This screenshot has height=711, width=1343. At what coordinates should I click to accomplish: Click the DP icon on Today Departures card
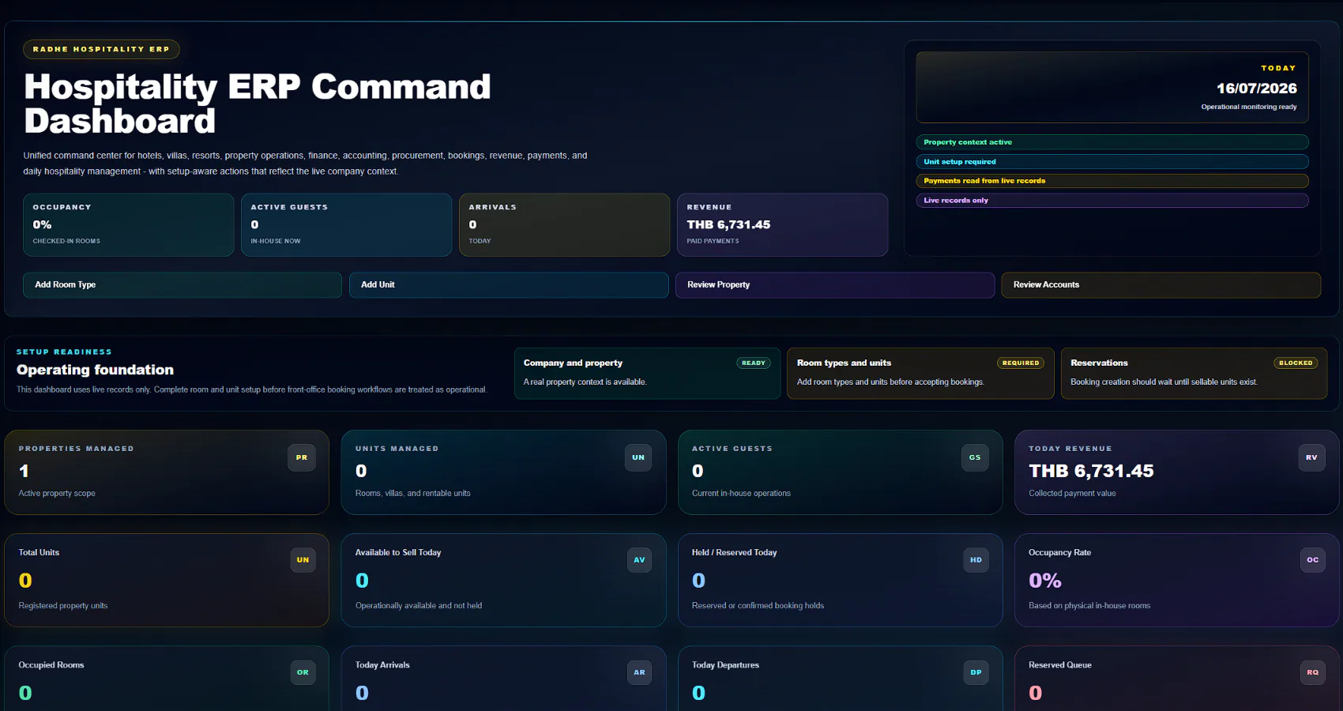pos(976,672)
